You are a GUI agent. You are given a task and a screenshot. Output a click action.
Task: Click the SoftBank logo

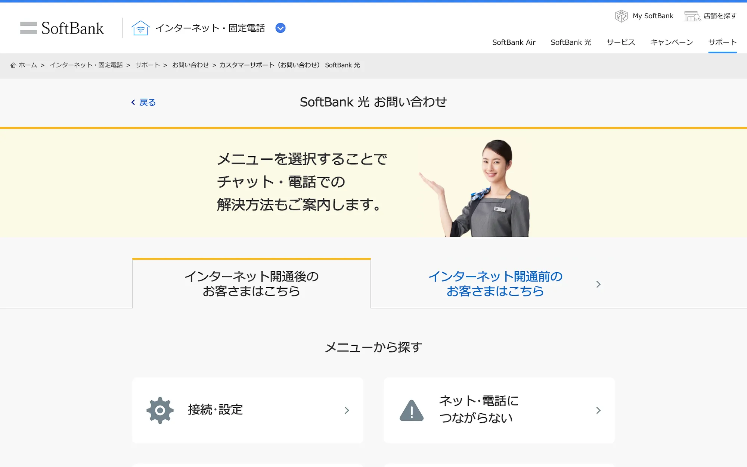point(62,28)
